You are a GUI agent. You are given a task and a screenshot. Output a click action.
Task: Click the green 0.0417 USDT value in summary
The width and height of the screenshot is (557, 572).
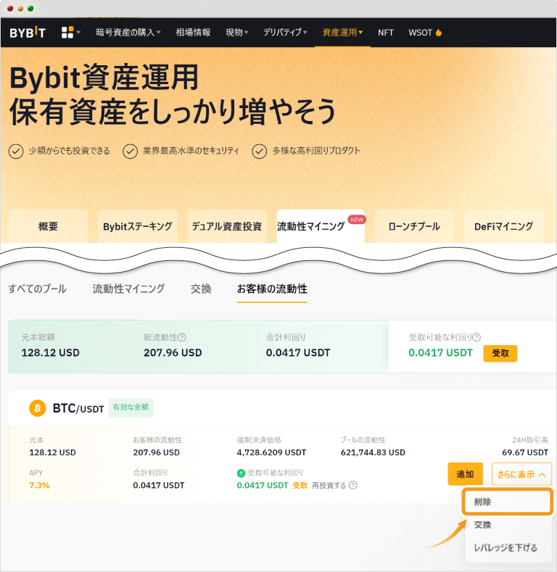440,353
